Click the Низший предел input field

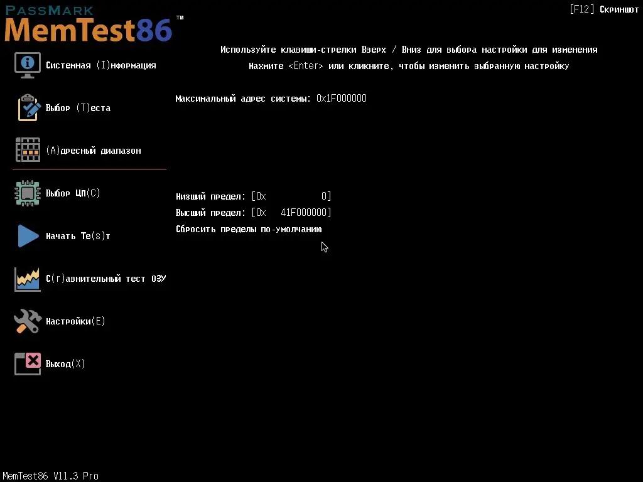pos(292,196)
